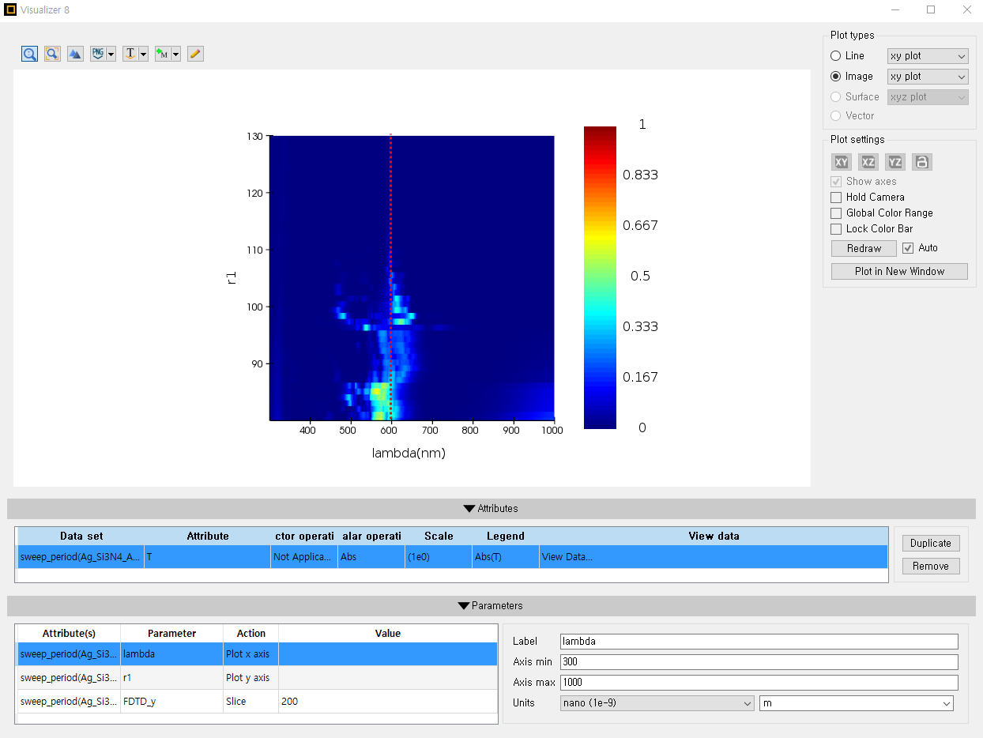Click the Label input field

759,642
